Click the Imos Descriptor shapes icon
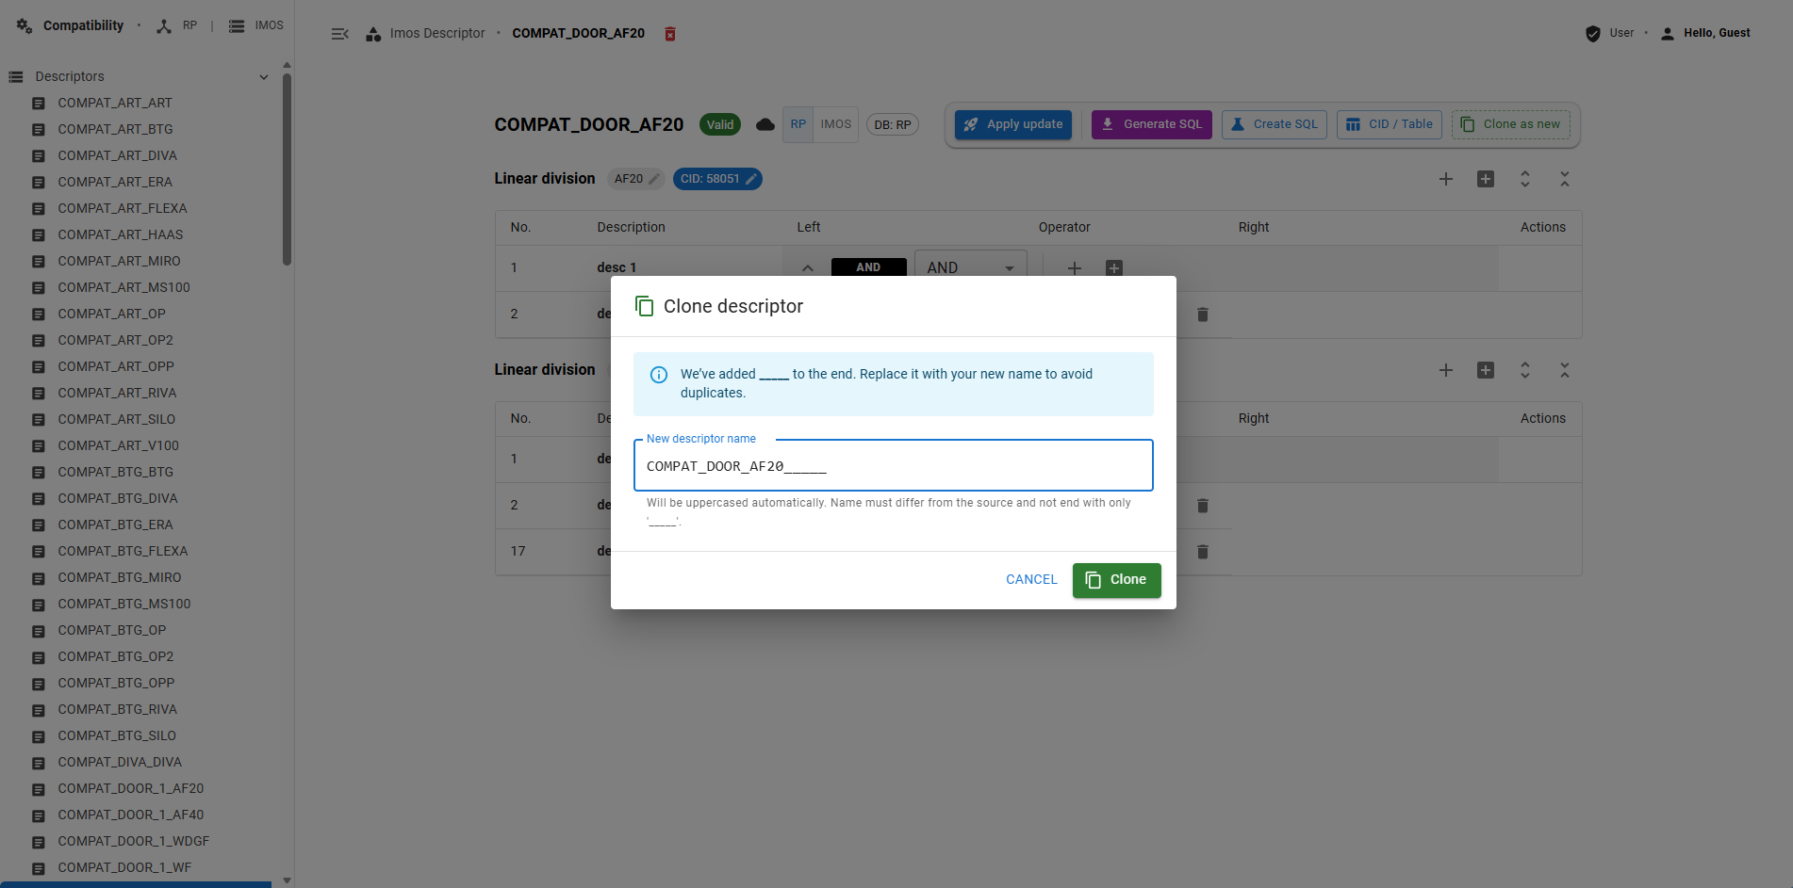The image size is (1793, 888). [373, 34]
